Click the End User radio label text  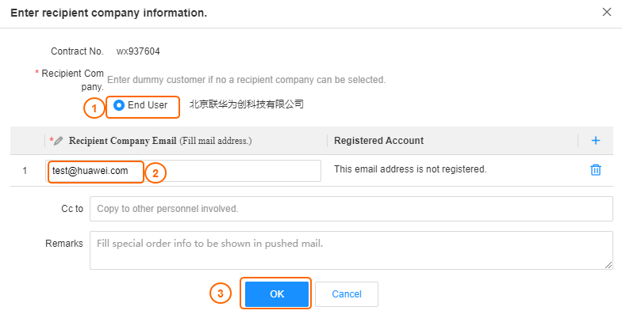coord(148,105)
